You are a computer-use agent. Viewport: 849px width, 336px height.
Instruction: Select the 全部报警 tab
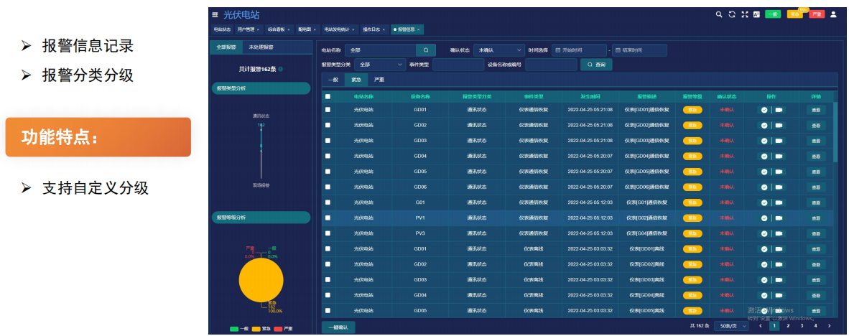226,47
